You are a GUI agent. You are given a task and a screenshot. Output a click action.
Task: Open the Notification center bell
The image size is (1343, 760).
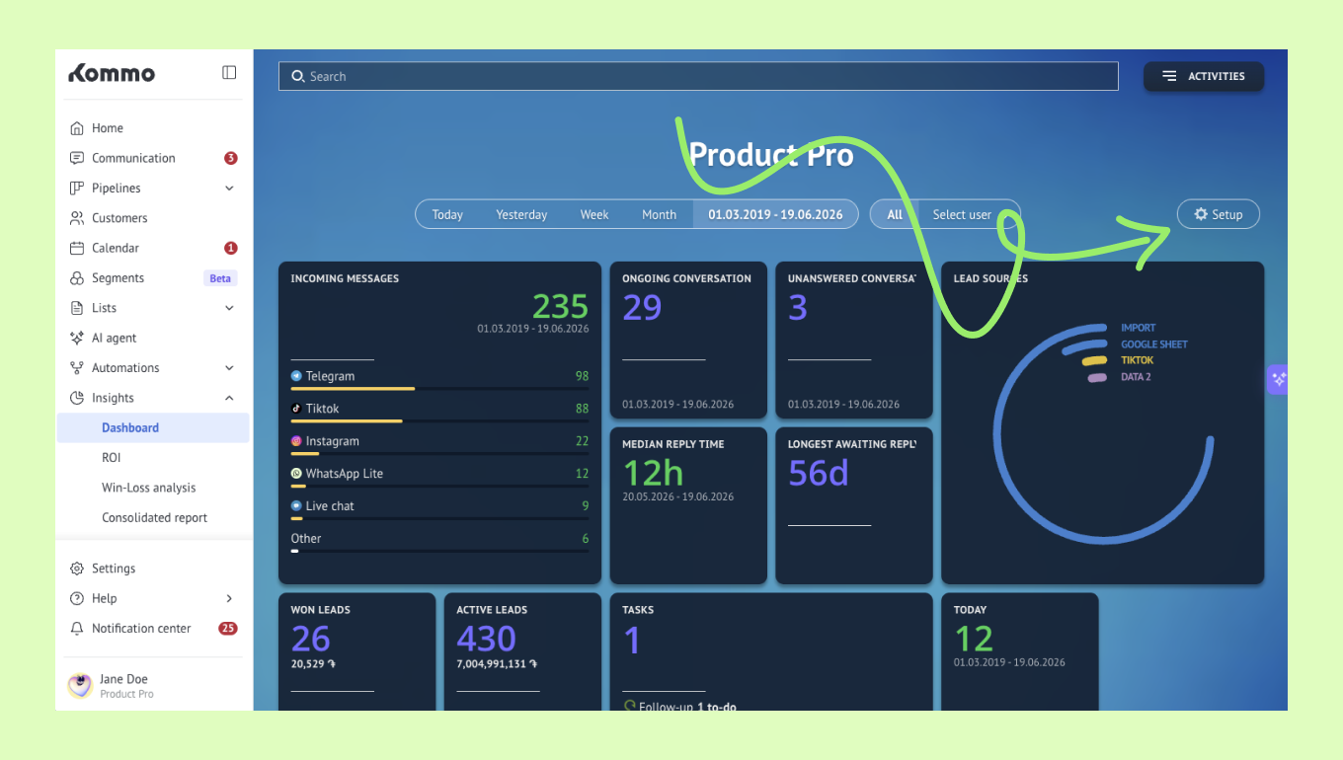coord(77,629)
